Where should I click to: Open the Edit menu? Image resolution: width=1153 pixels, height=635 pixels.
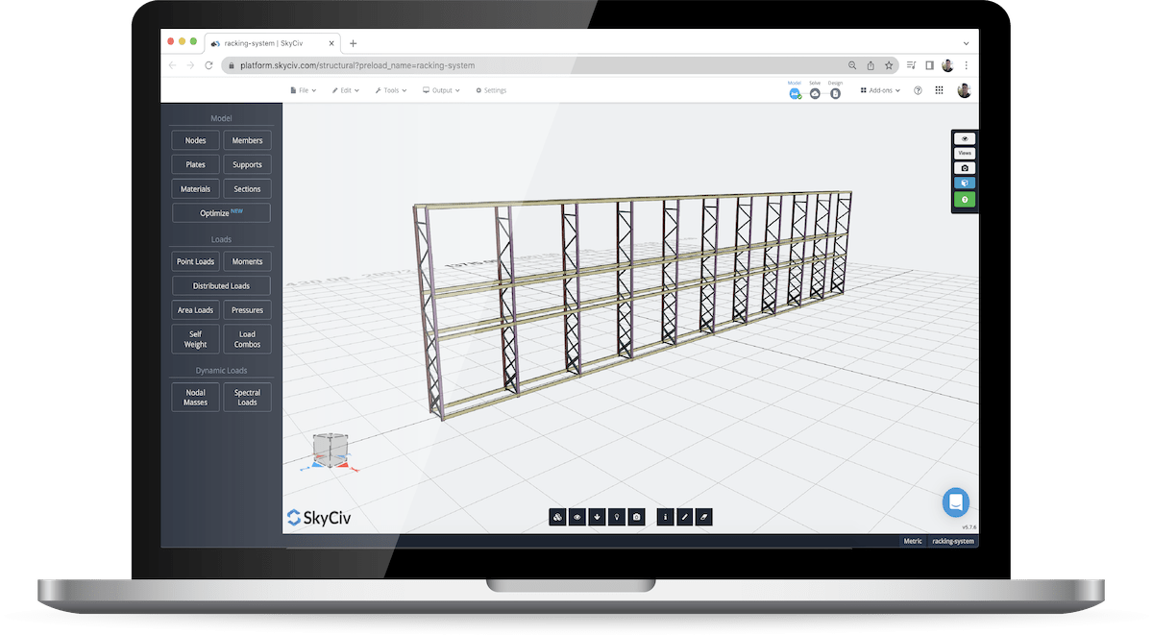point(344,89)
